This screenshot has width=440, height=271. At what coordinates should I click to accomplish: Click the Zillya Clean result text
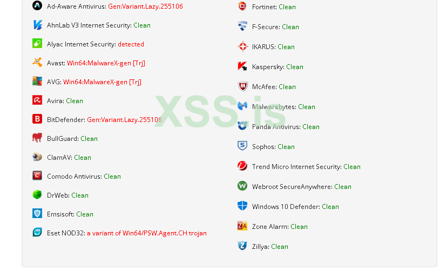(279, 247)
